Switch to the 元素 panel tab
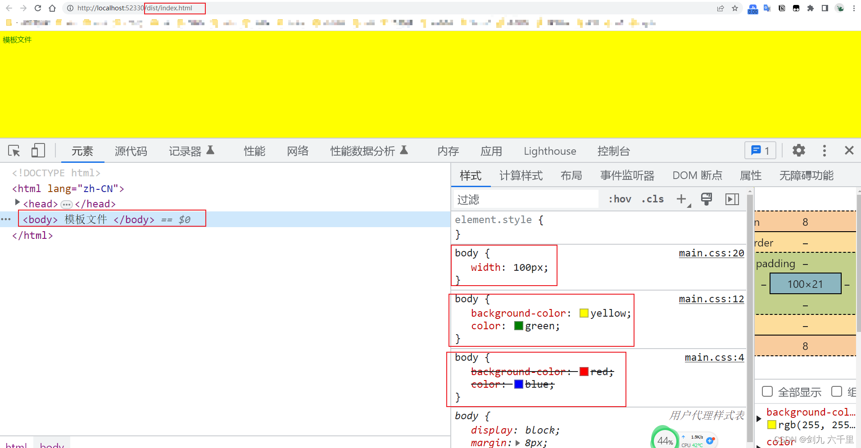 [82, 151]
